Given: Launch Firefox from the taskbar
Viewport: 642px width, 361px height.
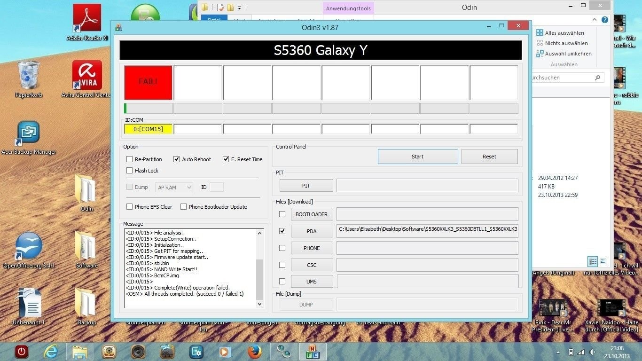Looking at the screenshot, I should (254, 352).
